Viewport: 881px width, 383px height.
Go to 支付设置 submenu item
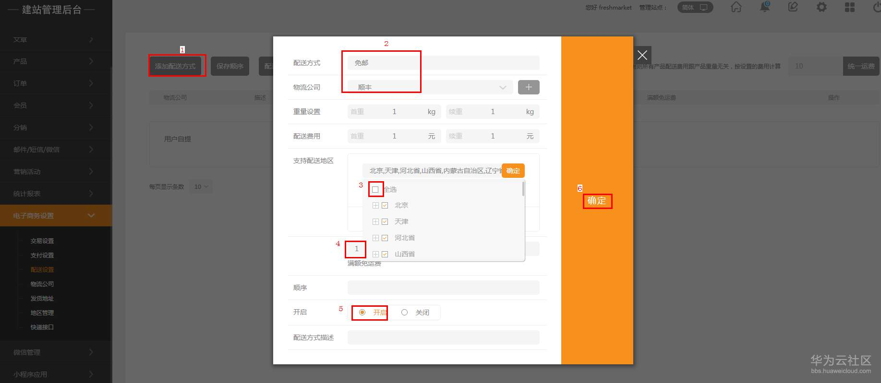click(x=42, y=255)
